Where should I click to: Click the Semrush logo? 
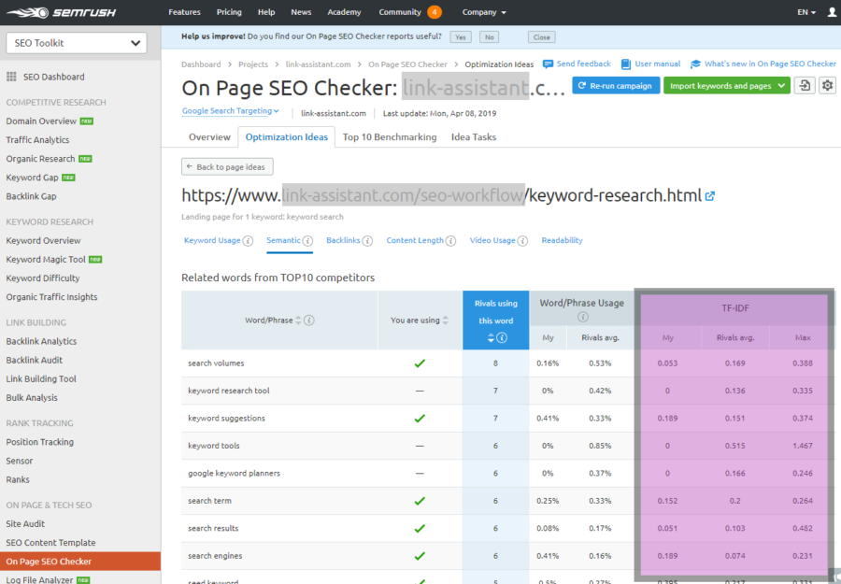tap(62, 12)
